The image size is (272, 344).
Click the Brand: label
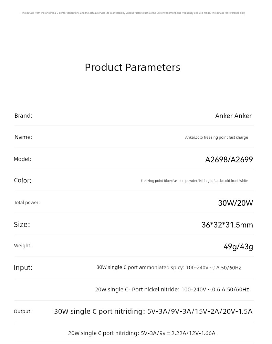pos(23,116)
